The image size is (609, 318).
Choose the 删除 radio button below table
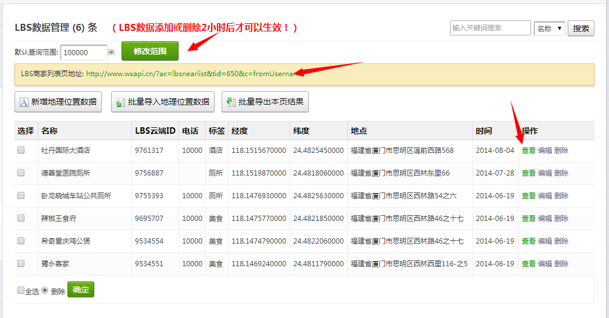point(45,290)
